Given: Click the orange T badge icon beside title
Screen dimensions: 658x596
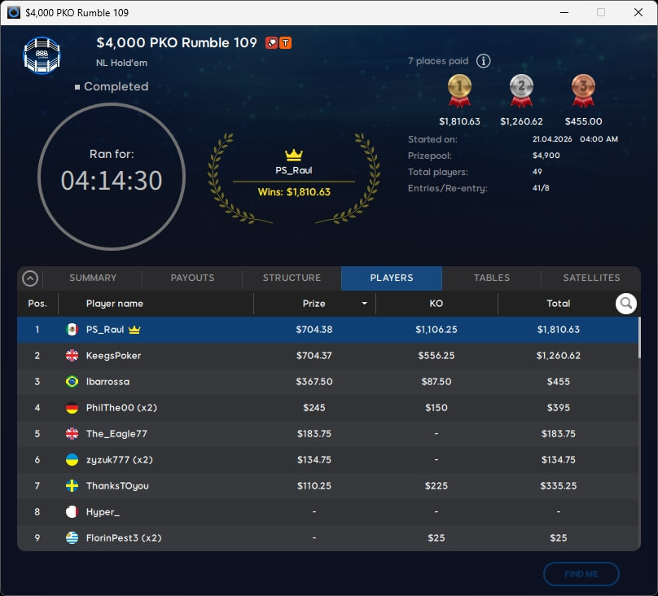Looking at the screenshot, I should 286,43.
